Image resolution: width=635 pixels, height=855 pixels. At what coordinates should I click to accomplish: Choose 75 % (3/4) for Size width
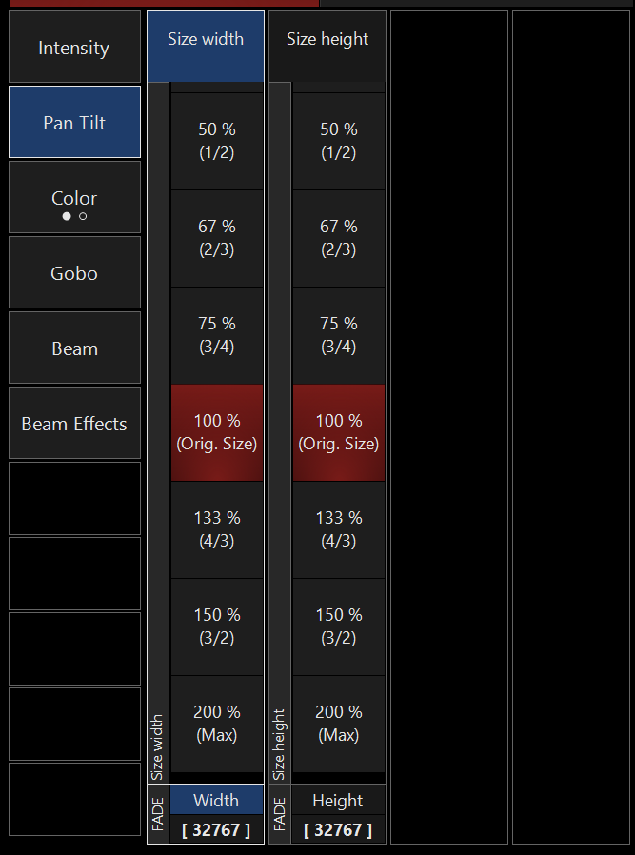217,335
